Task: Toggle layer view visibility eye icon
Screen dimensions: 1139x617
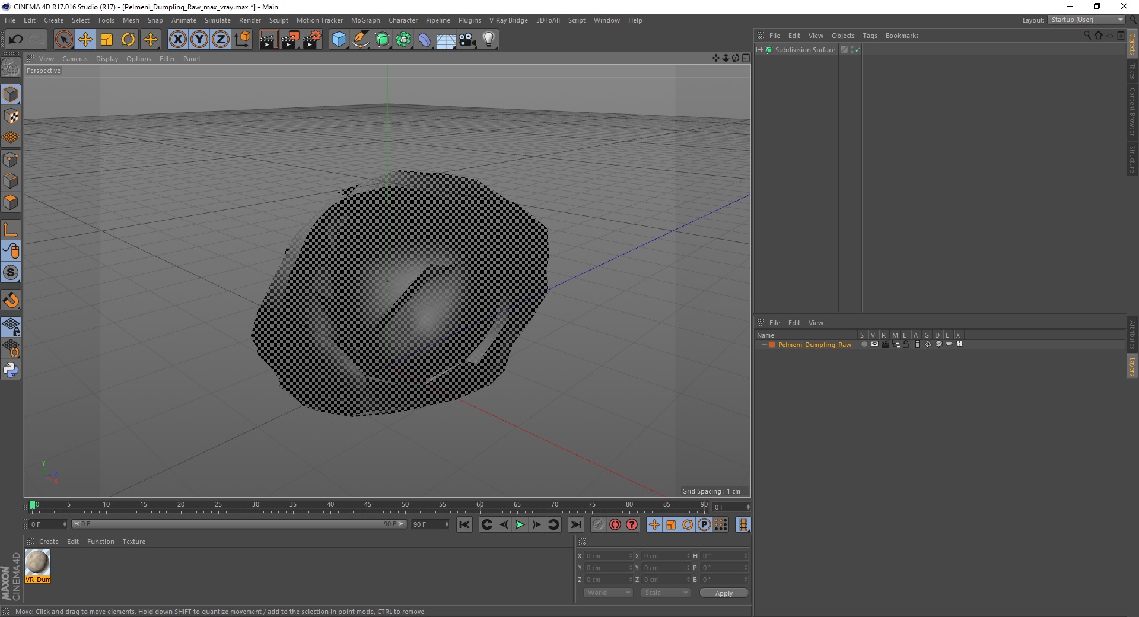Action: pyautogui.click(x=874, y=344)
